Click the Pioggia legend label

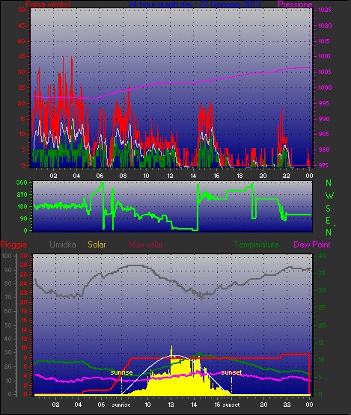(13, 245)
